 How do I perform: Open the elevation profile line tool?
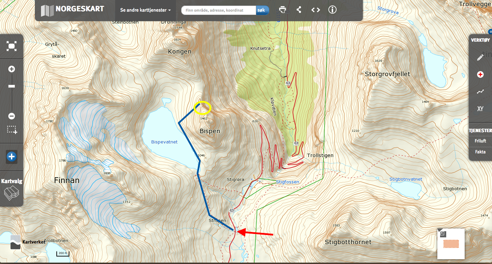480,92
